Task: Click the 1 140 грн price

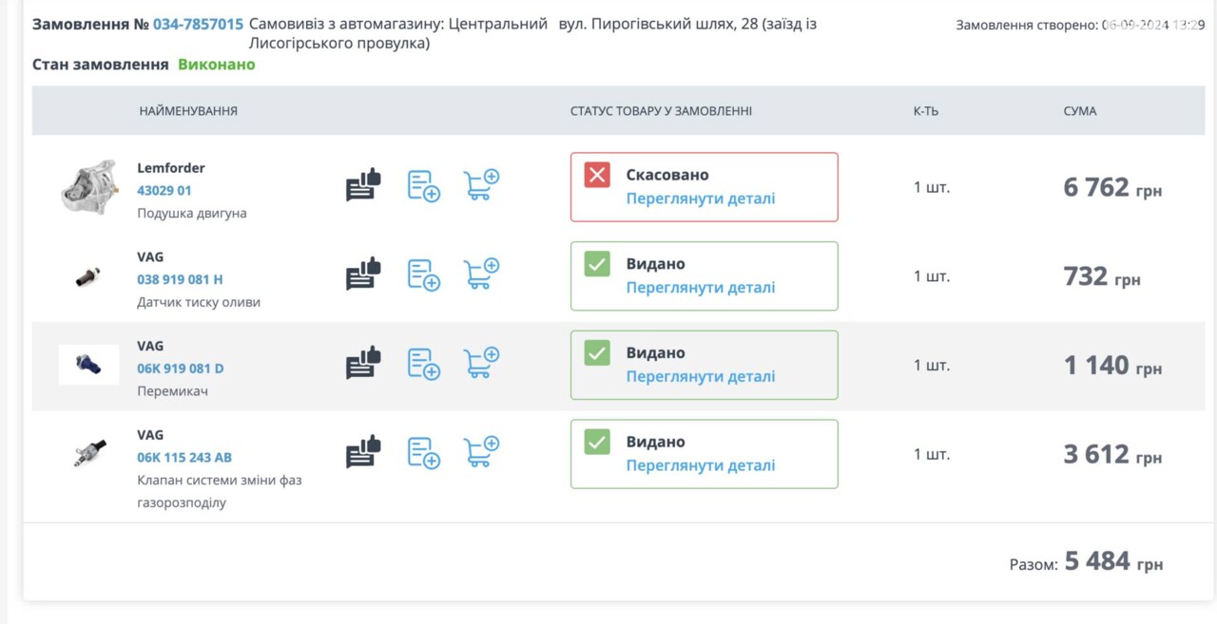Action: 1112,366
